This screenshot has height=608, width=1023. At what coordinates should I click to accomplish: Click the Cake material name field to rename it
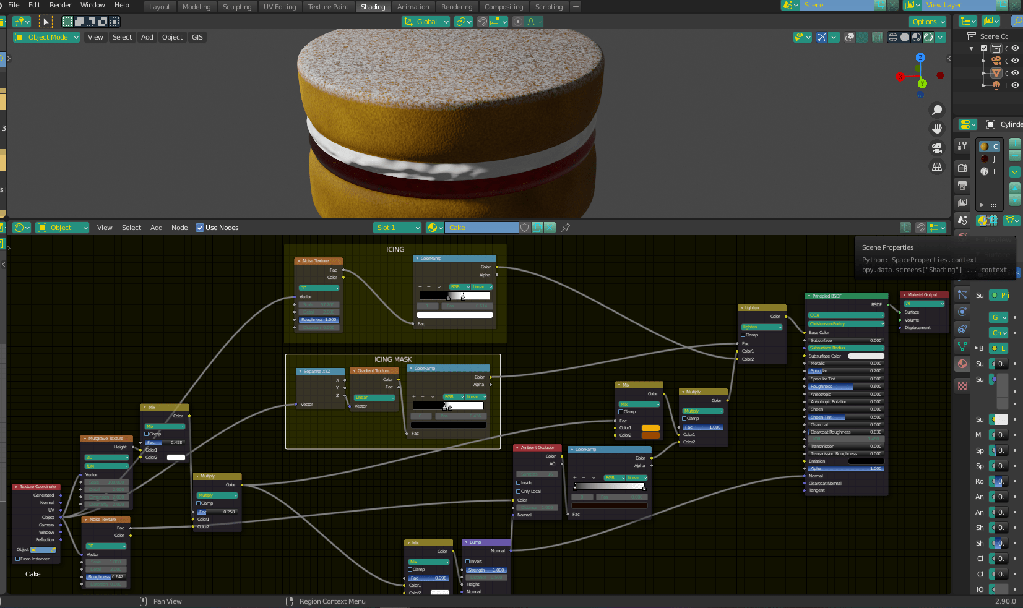(x=481, y=228)
